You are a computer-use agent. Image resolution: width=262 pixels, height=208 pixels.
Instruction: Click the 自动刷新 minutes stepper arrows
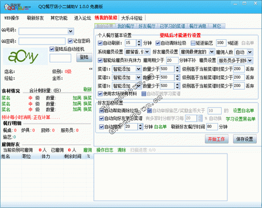click(x=139, y=43)
